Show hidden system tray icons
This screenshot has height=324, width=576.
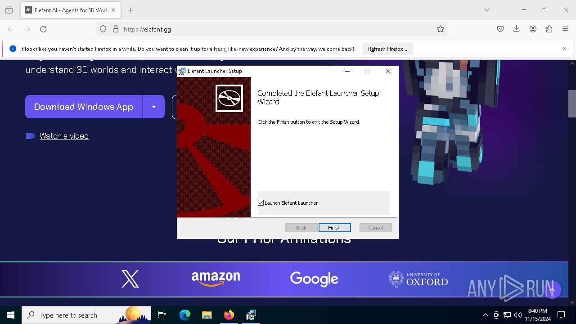click(x=485, y=315)
